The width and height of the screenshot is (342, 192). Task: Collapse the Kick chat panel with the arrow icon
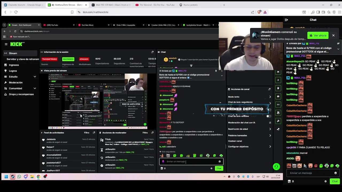[286, 20]
